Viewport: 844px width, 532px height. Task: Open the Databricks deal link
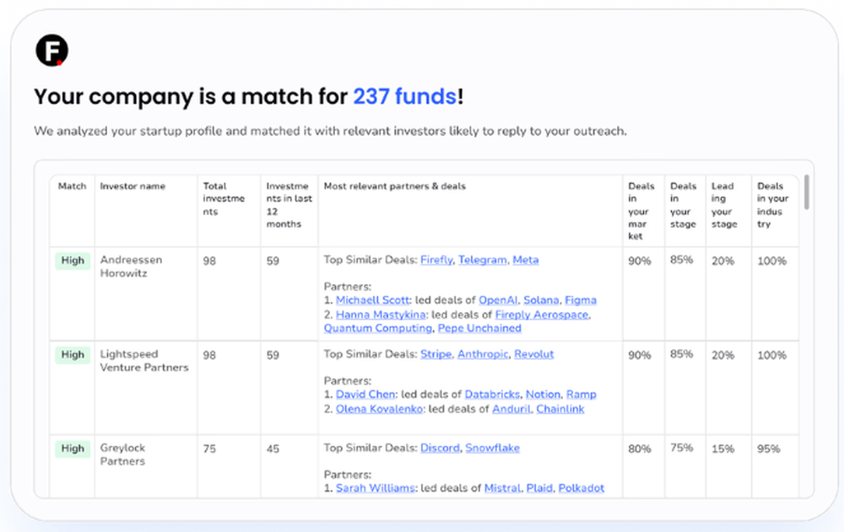(492, 395)
